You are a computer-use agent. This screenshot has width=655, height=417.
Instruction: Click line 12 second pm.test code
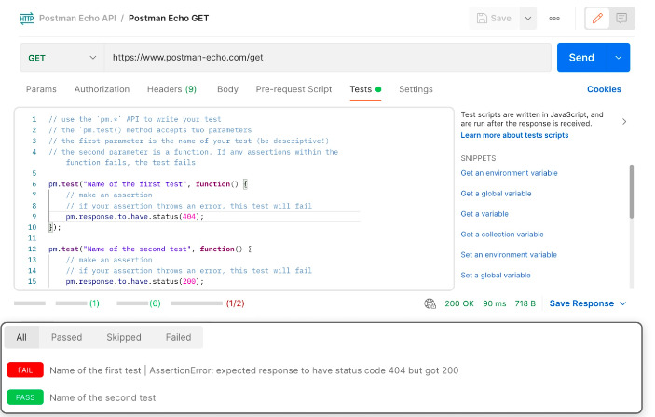pos(150,249)
